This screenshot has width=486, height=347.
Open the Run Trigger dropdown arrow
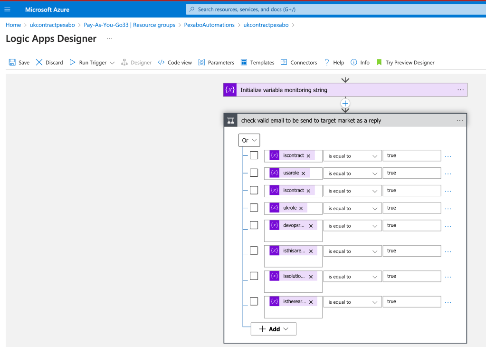[112, 63]
